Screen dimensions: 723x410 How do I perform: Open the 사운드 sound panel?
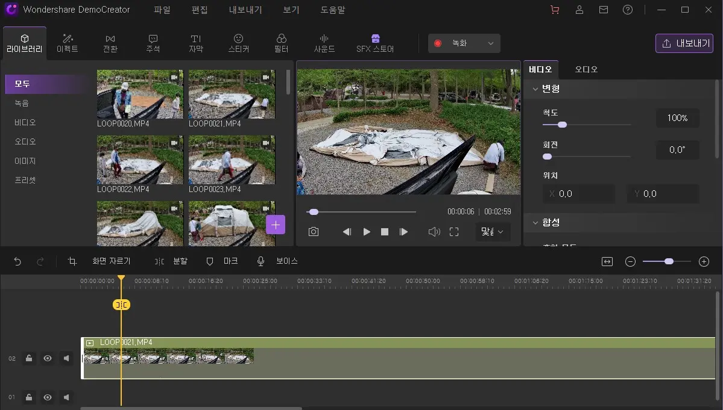[x=324, y=43]
